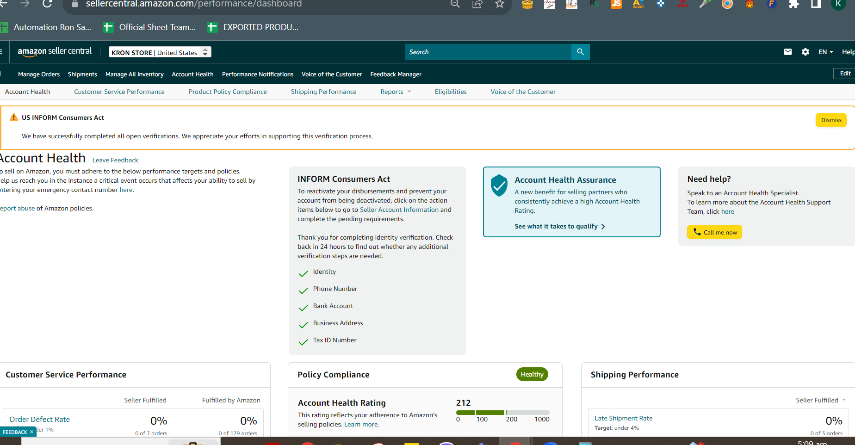Screen dimensions: 855x445
Task: Click the Call me now button
Action: tap(714, 232)
